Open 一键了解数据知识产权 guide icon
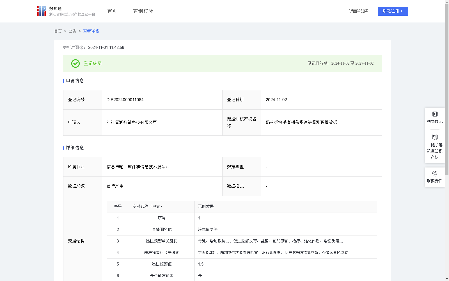 (x=435, y=137)
